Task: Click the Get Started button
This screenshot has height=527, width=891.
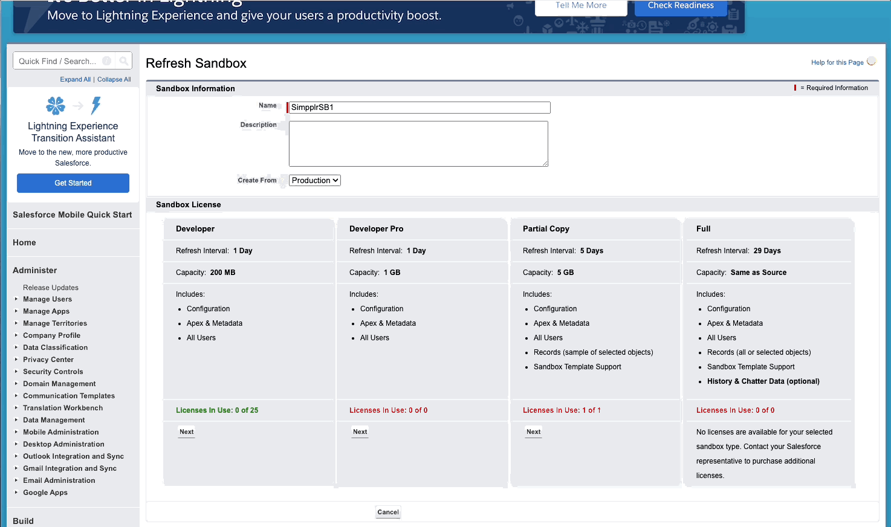Action: 73,183
